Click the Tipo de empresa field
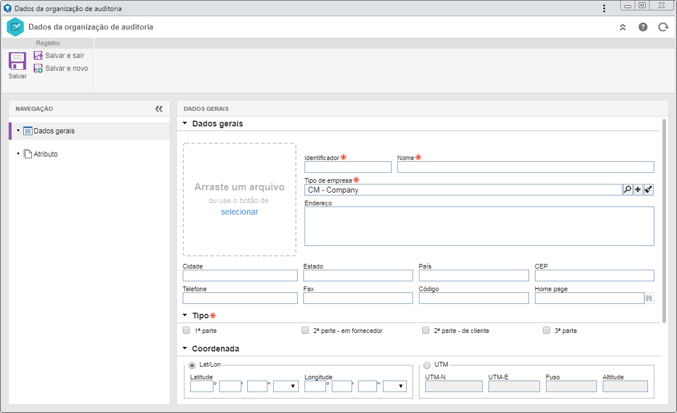The image size is (677, 413). (x=464, y=190)
